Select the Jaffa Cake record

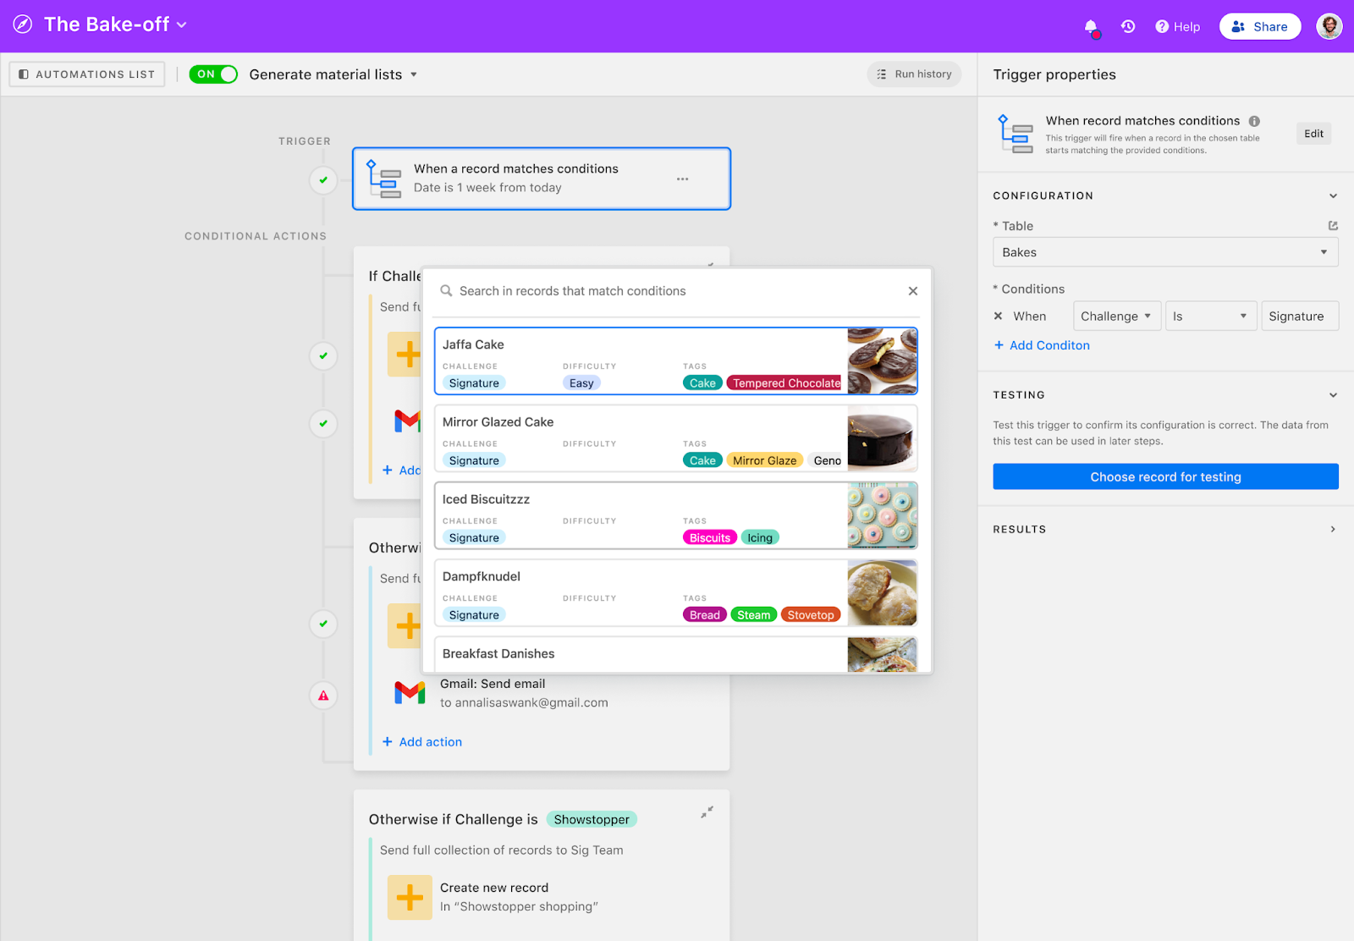pos(675,361)
